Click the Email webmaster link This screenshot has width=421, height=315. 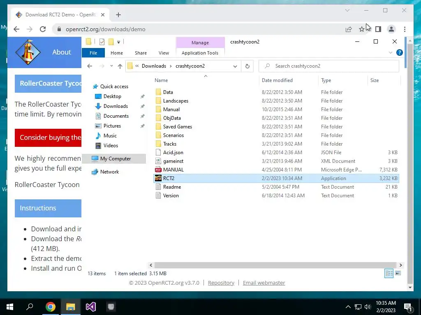click(264, 283)
